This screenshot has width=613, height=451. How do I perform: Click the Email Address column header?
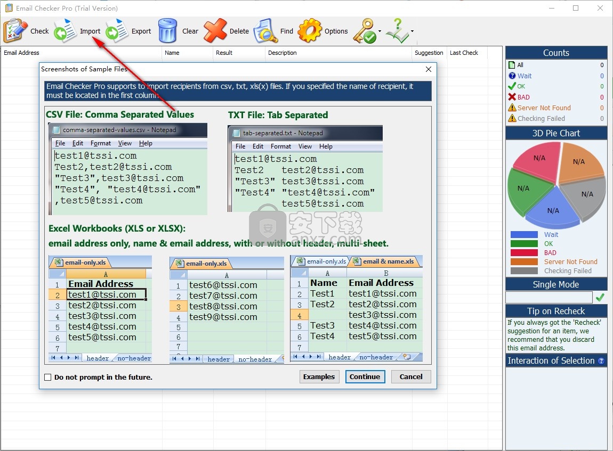[x=82, y=53]
